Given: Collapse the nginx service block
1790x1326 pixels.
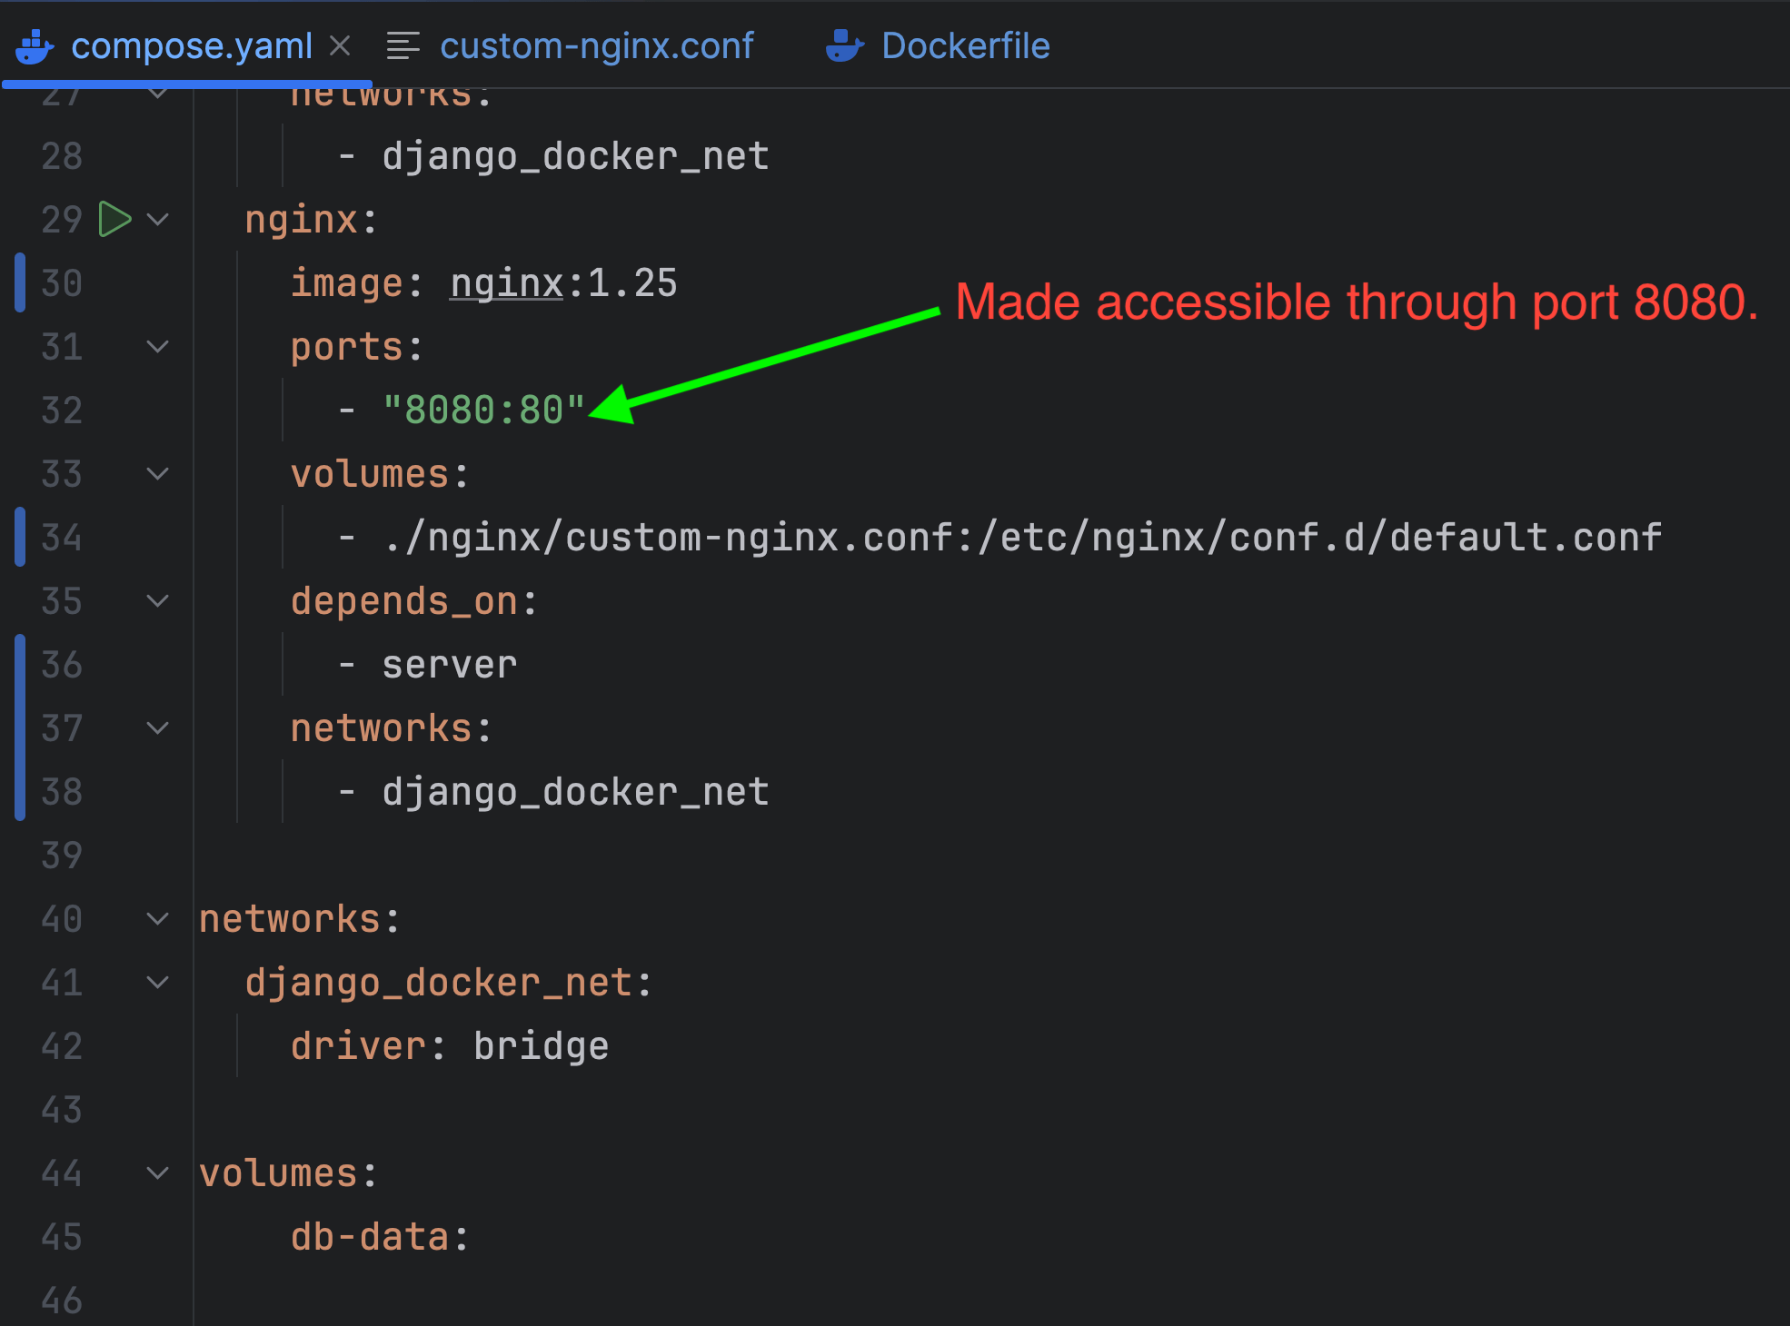Looking at the screenshot, I should [x=158, y=220].
